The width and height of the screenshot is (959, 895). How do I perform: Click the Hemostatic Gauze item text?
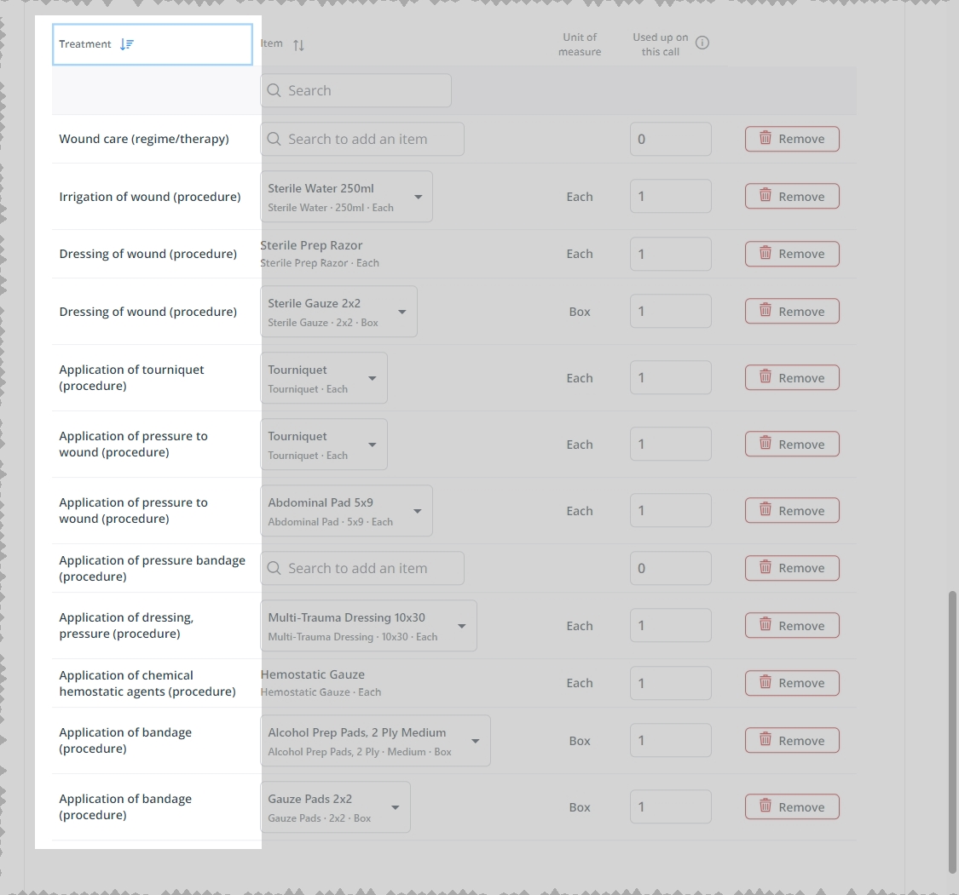tap(313, 675)
